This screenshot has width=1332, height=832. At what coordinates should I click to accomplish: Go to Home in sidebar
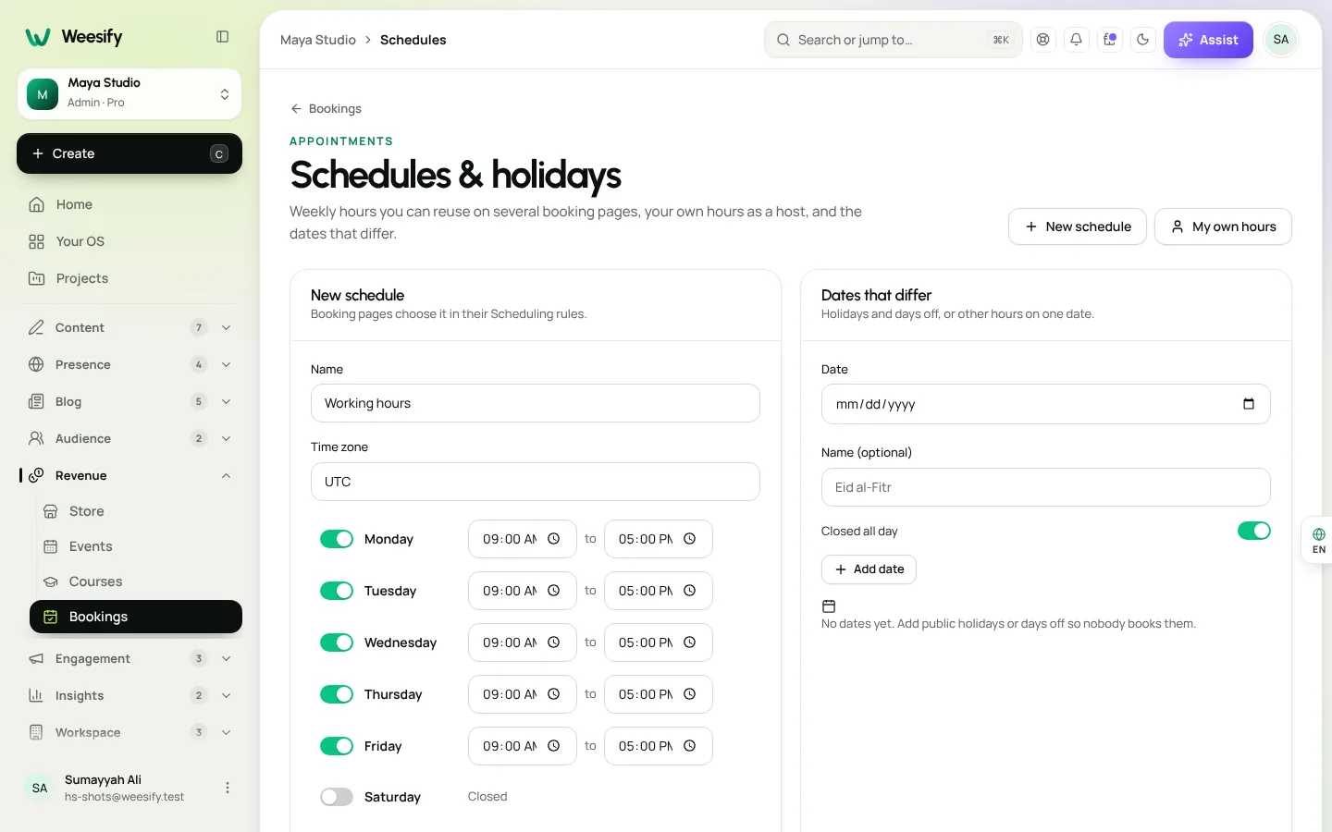click(x=129, y=204)
